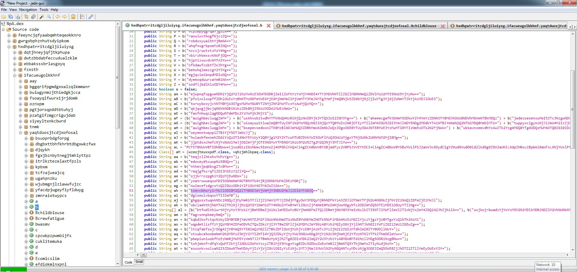
Task: Expand the gwrgxbphznhutsdyipkom package
Action: [x=9, y=41]
